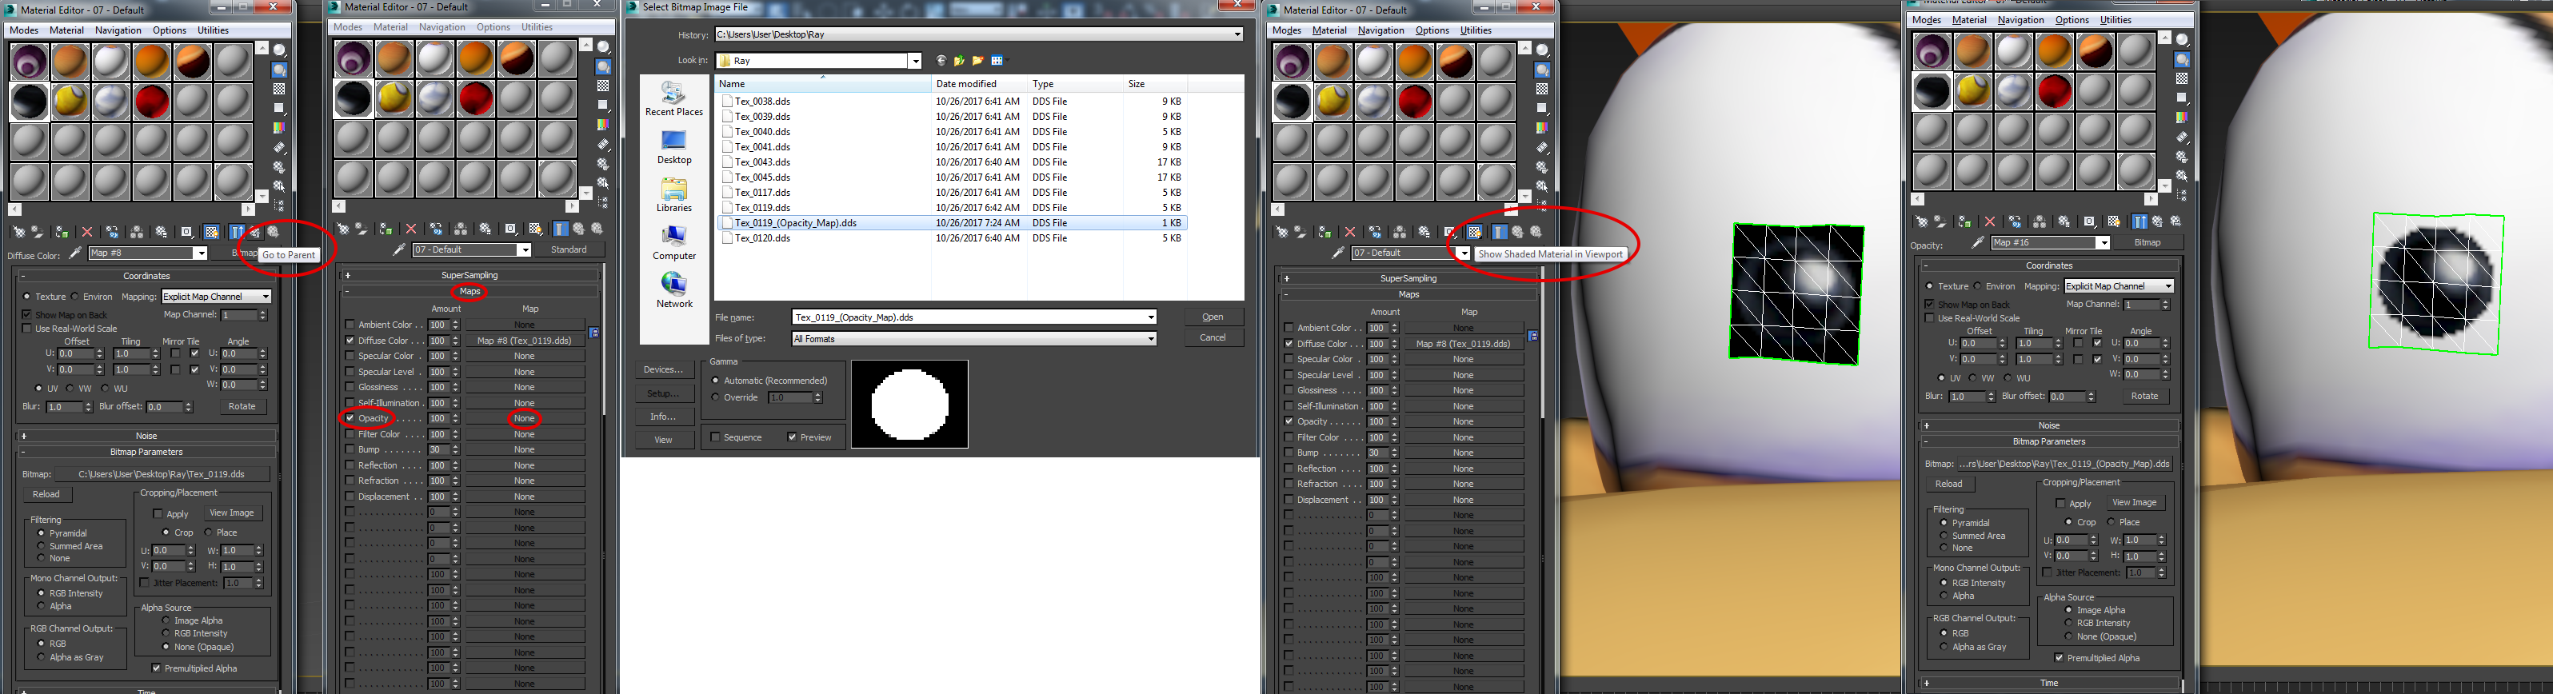The height and width of the screenshot is (694, 2553).
Task: Open Material menu in Map #8 editor
Action: coord(66,30)
